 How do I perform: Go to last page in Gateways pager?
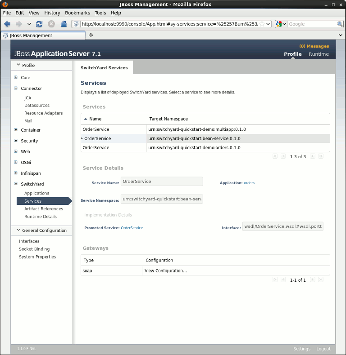pyautogui.click(x=321, y=280)
